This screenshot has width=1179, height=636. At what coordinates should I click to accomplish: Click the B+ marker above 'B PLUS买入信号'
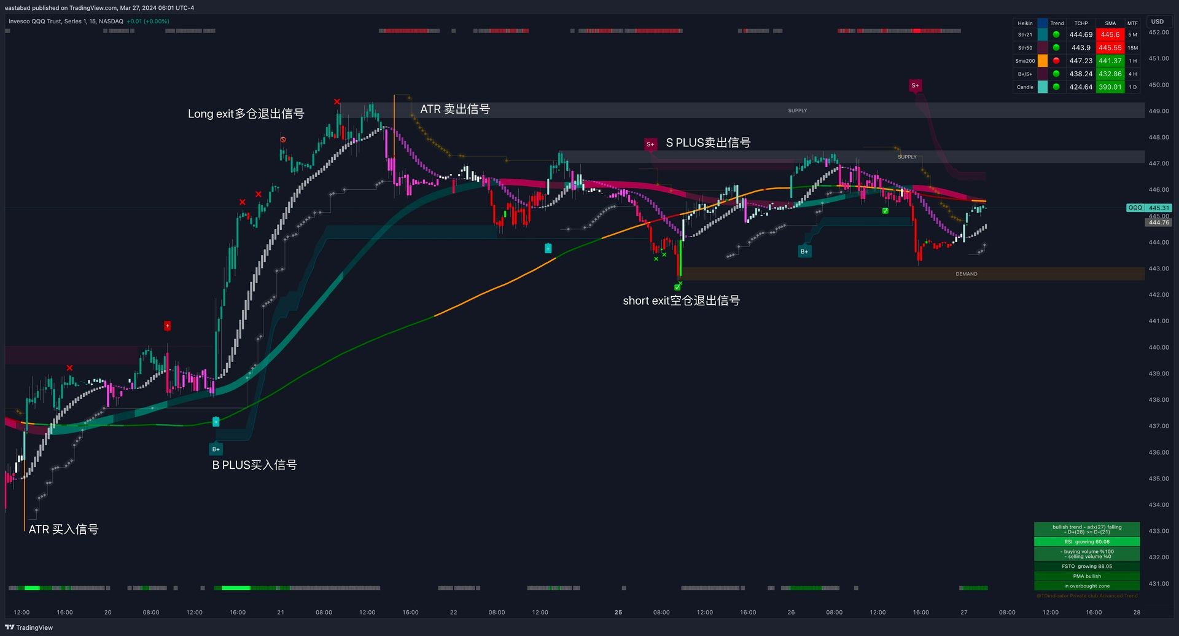coord(216,449)
